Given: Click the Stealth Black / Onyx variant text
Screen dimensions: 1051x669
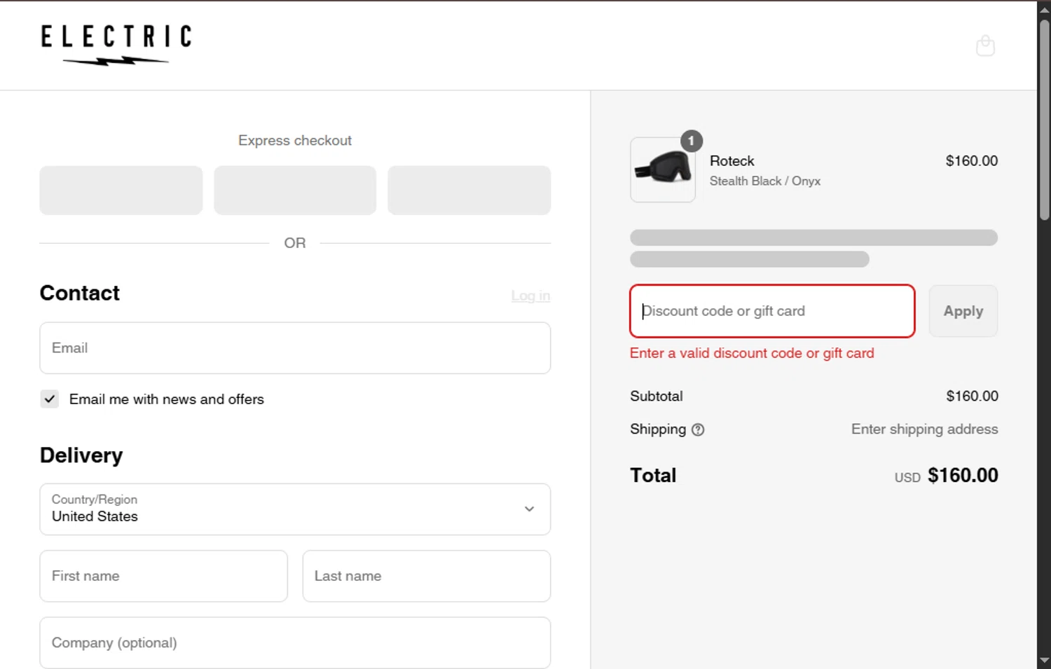Looking at the screenshot, I should pyautogui.click(x=764, y=181).
